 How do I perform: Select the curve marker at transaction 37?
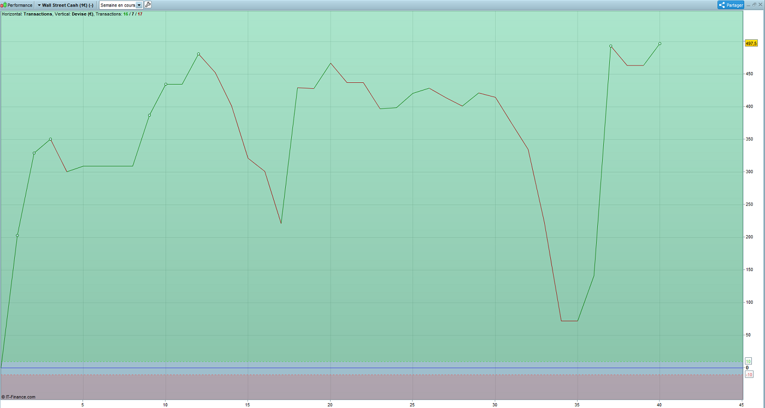coord(610,46)
